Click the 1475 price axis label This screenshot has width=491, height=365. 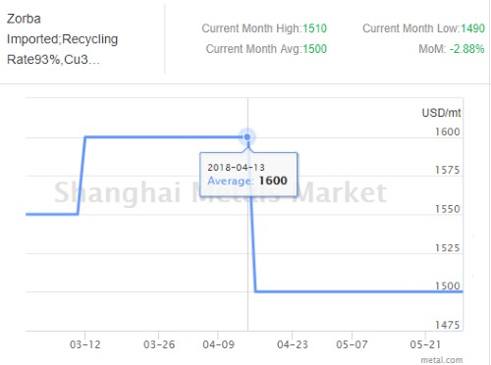coord(447,325)
